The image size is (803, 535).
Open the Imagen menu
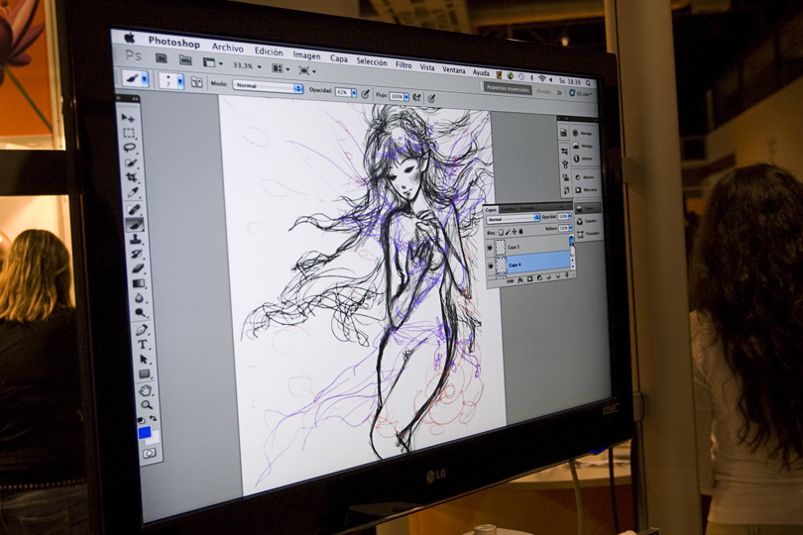click(x=306, y=55)
